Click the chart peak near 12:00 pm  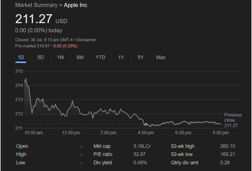coord(72,101)
